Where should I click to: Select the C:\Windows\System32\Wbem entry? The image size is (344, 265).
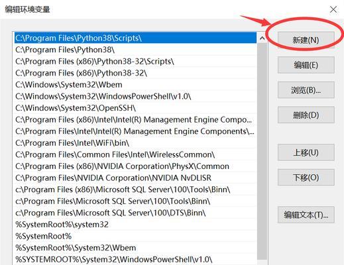[135, 85]
